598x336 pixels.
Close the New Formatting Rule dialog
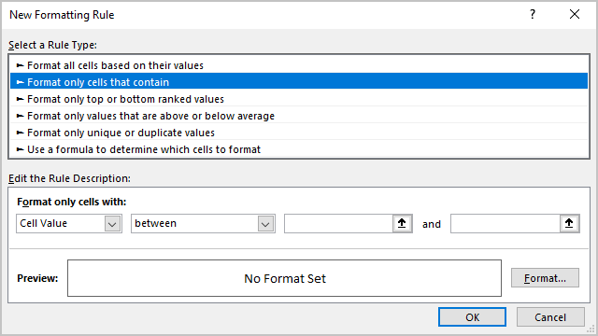point(575,15)
